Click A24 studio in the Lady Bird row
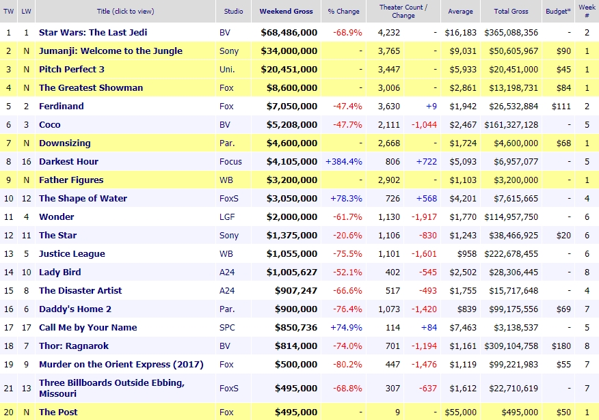Screen dimensions: 599x420 tap(227, 272)
